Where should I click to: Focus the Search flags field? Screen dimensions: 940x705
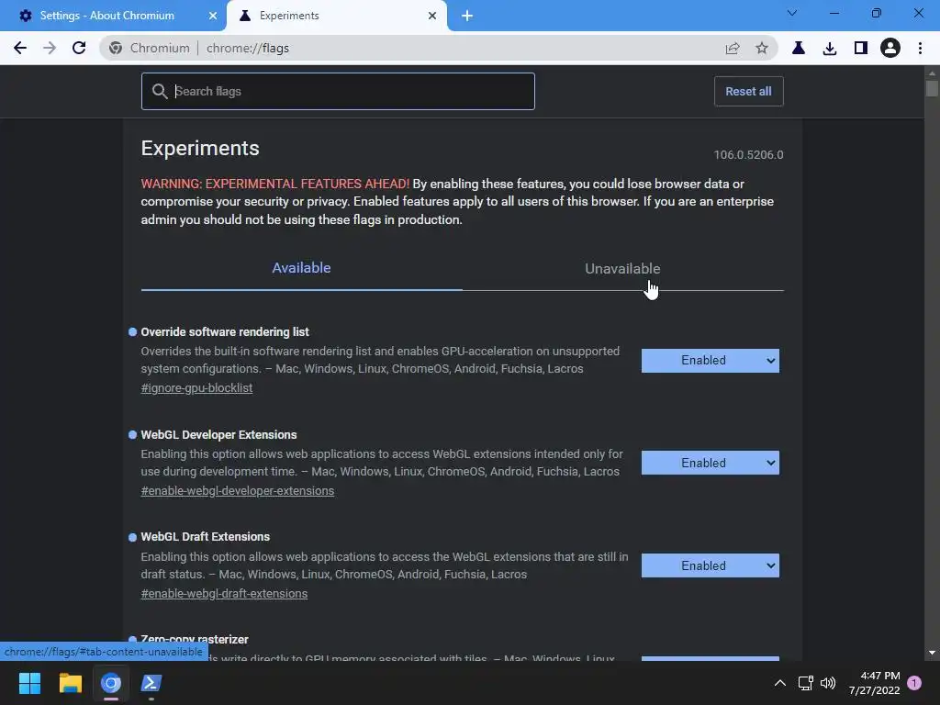point(338,91)
